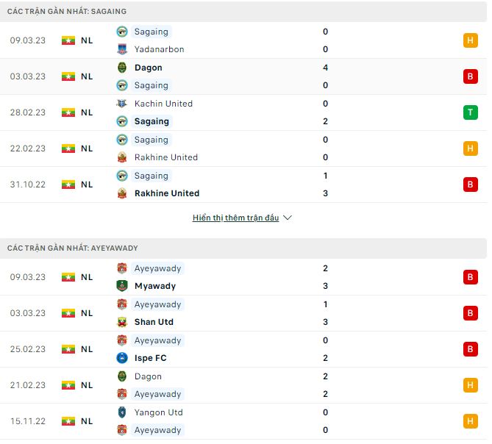Click the Ispe FC team crest
Screen dimensions: 492x444
click(x=122, y=358)
